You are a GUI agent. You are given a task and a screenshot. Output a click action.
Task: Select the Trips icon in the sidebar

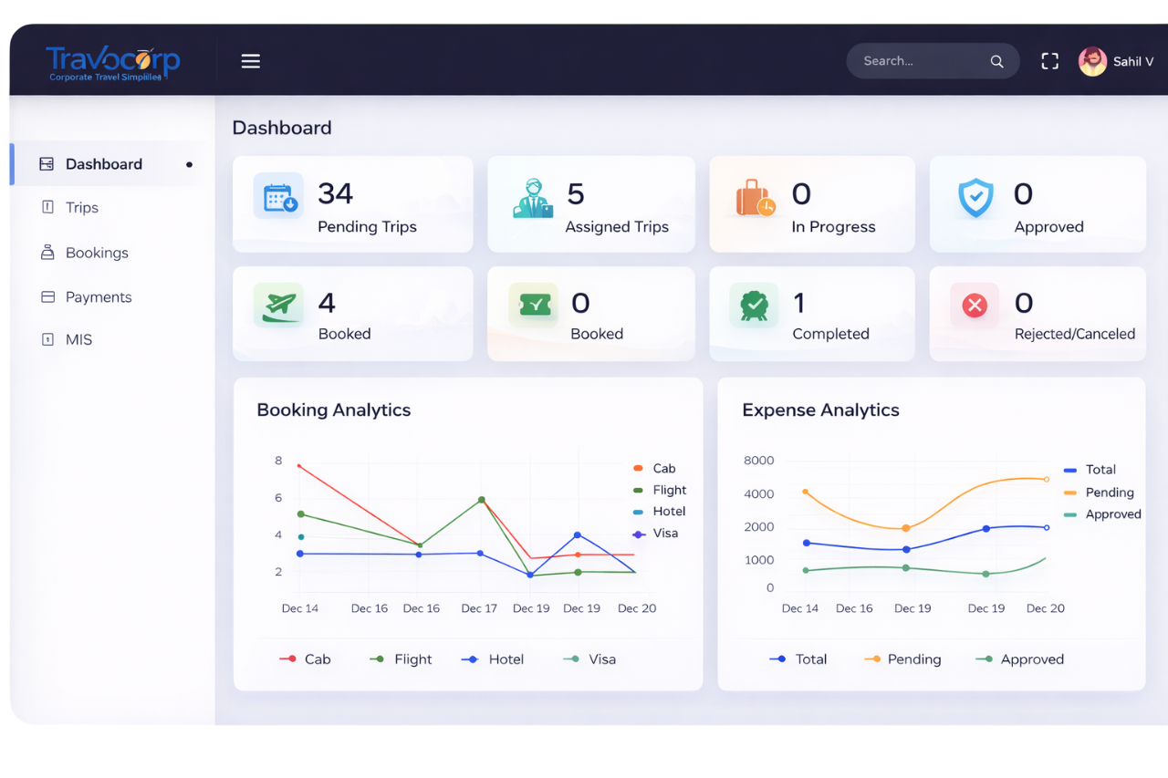[47, 207]
